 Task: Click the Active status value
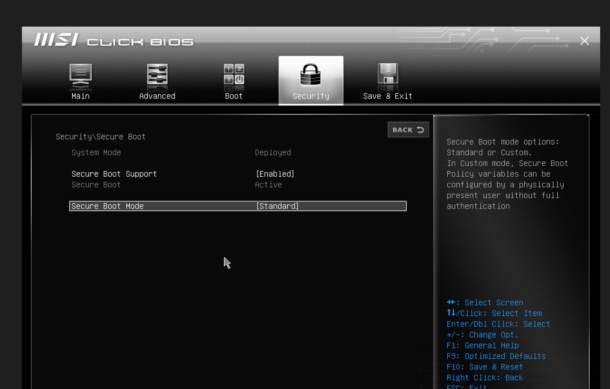(269, 185)
